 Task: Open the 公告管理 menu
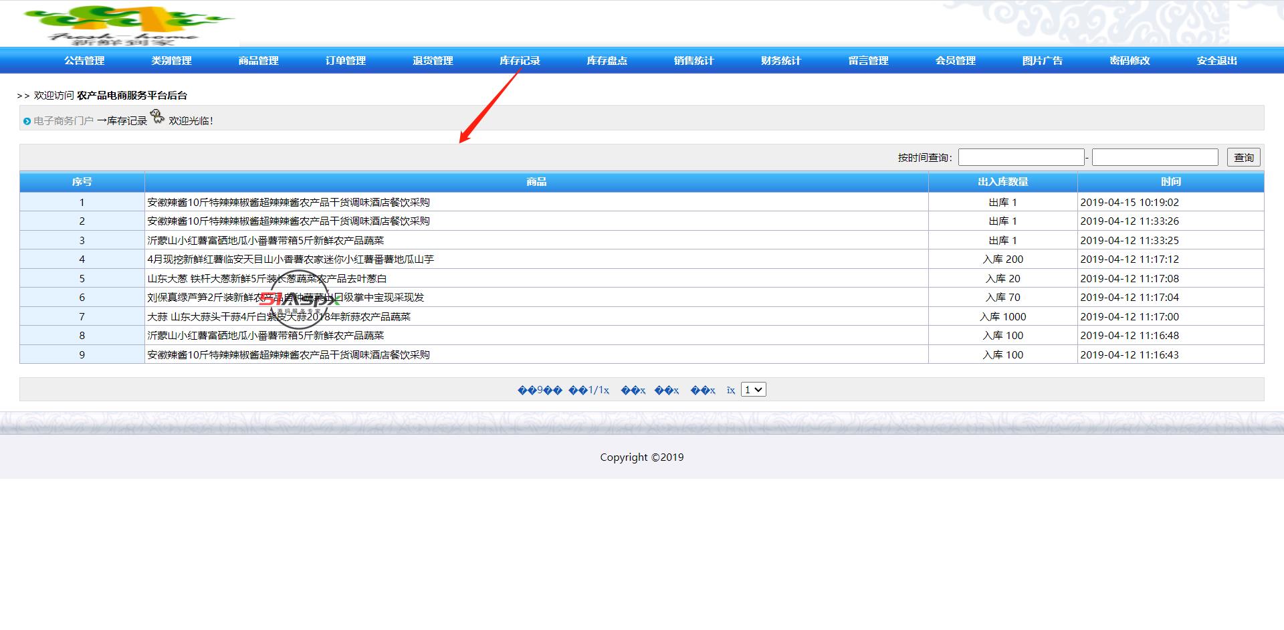tap(84, 61)
